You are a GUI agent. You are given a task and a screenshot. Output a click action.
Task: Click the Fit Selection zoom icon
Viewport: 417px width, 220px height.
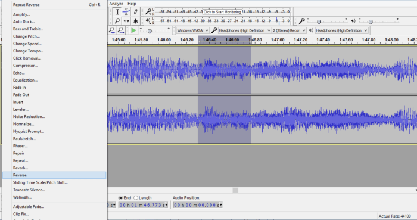coord(112,30)
